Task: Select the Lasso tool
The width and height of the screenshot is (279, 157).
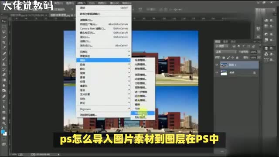Action: pos(4,32)
